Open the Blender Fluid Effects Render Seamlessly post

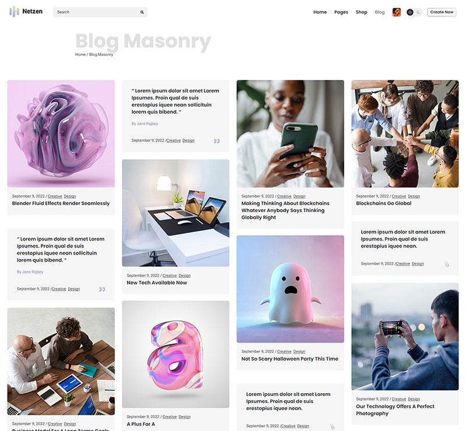click(61, 203)
